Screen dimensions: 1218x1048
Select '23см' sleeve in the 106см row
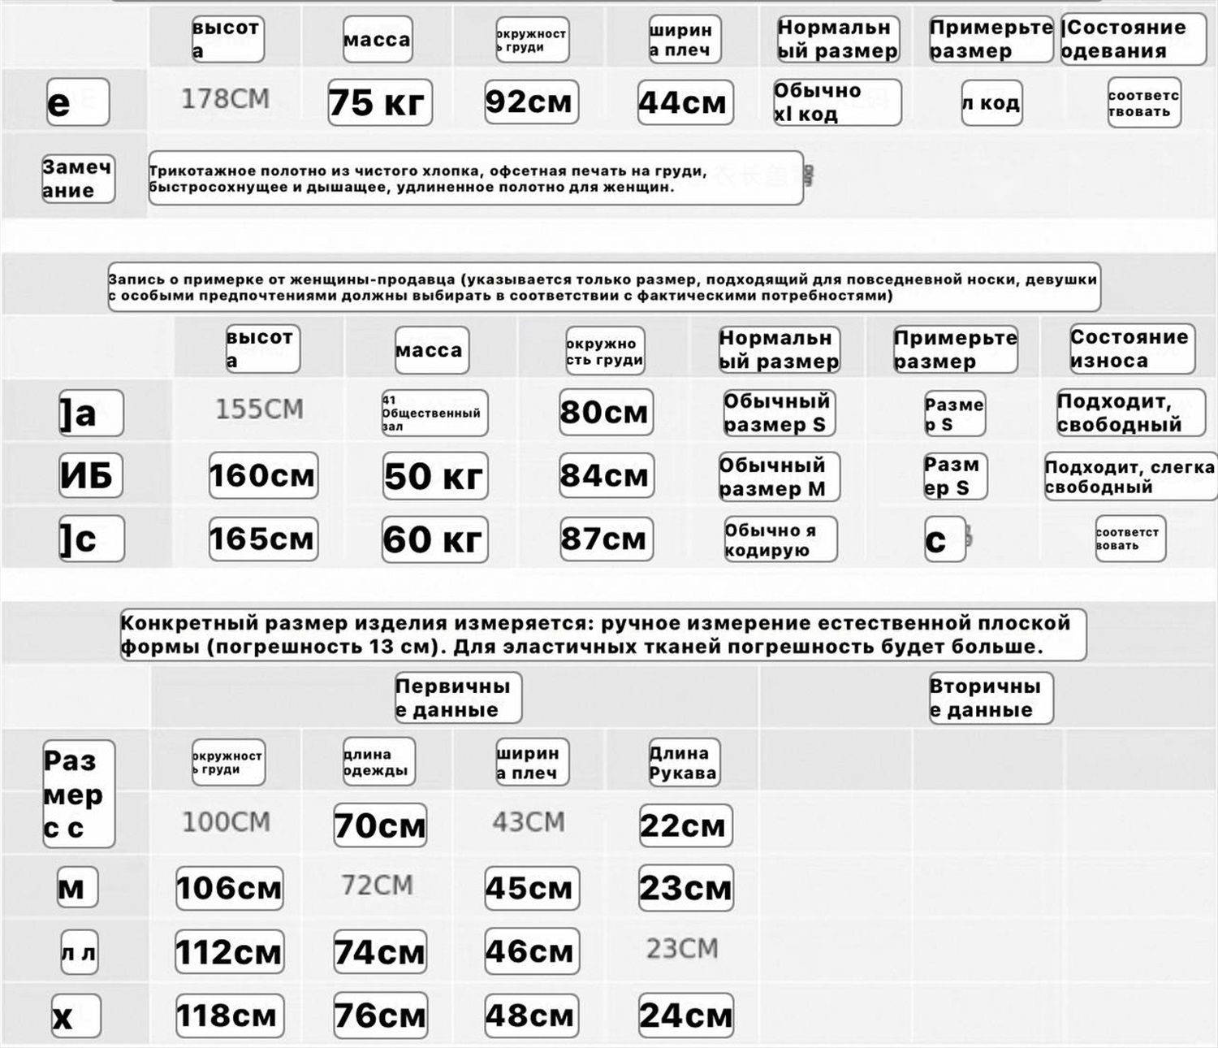click(685, 888)
